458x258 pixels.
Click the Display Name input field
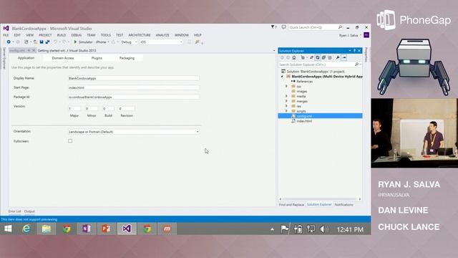(134, 78)
